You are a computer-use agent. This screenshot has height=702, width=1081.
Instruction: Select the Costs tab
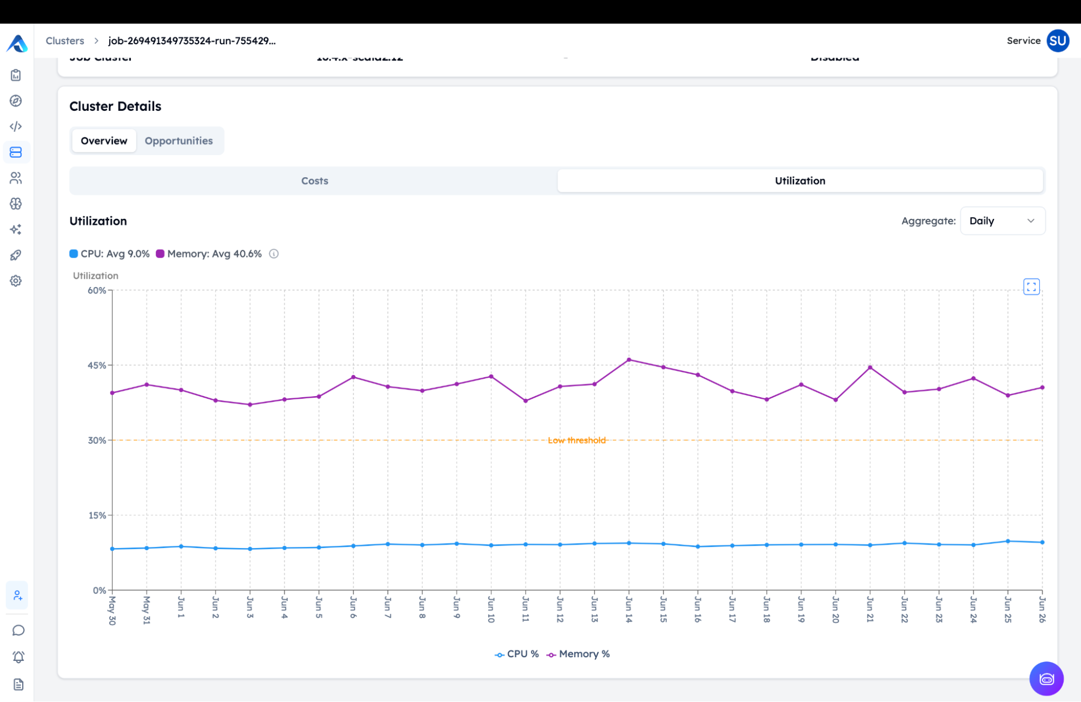(314, 181)
